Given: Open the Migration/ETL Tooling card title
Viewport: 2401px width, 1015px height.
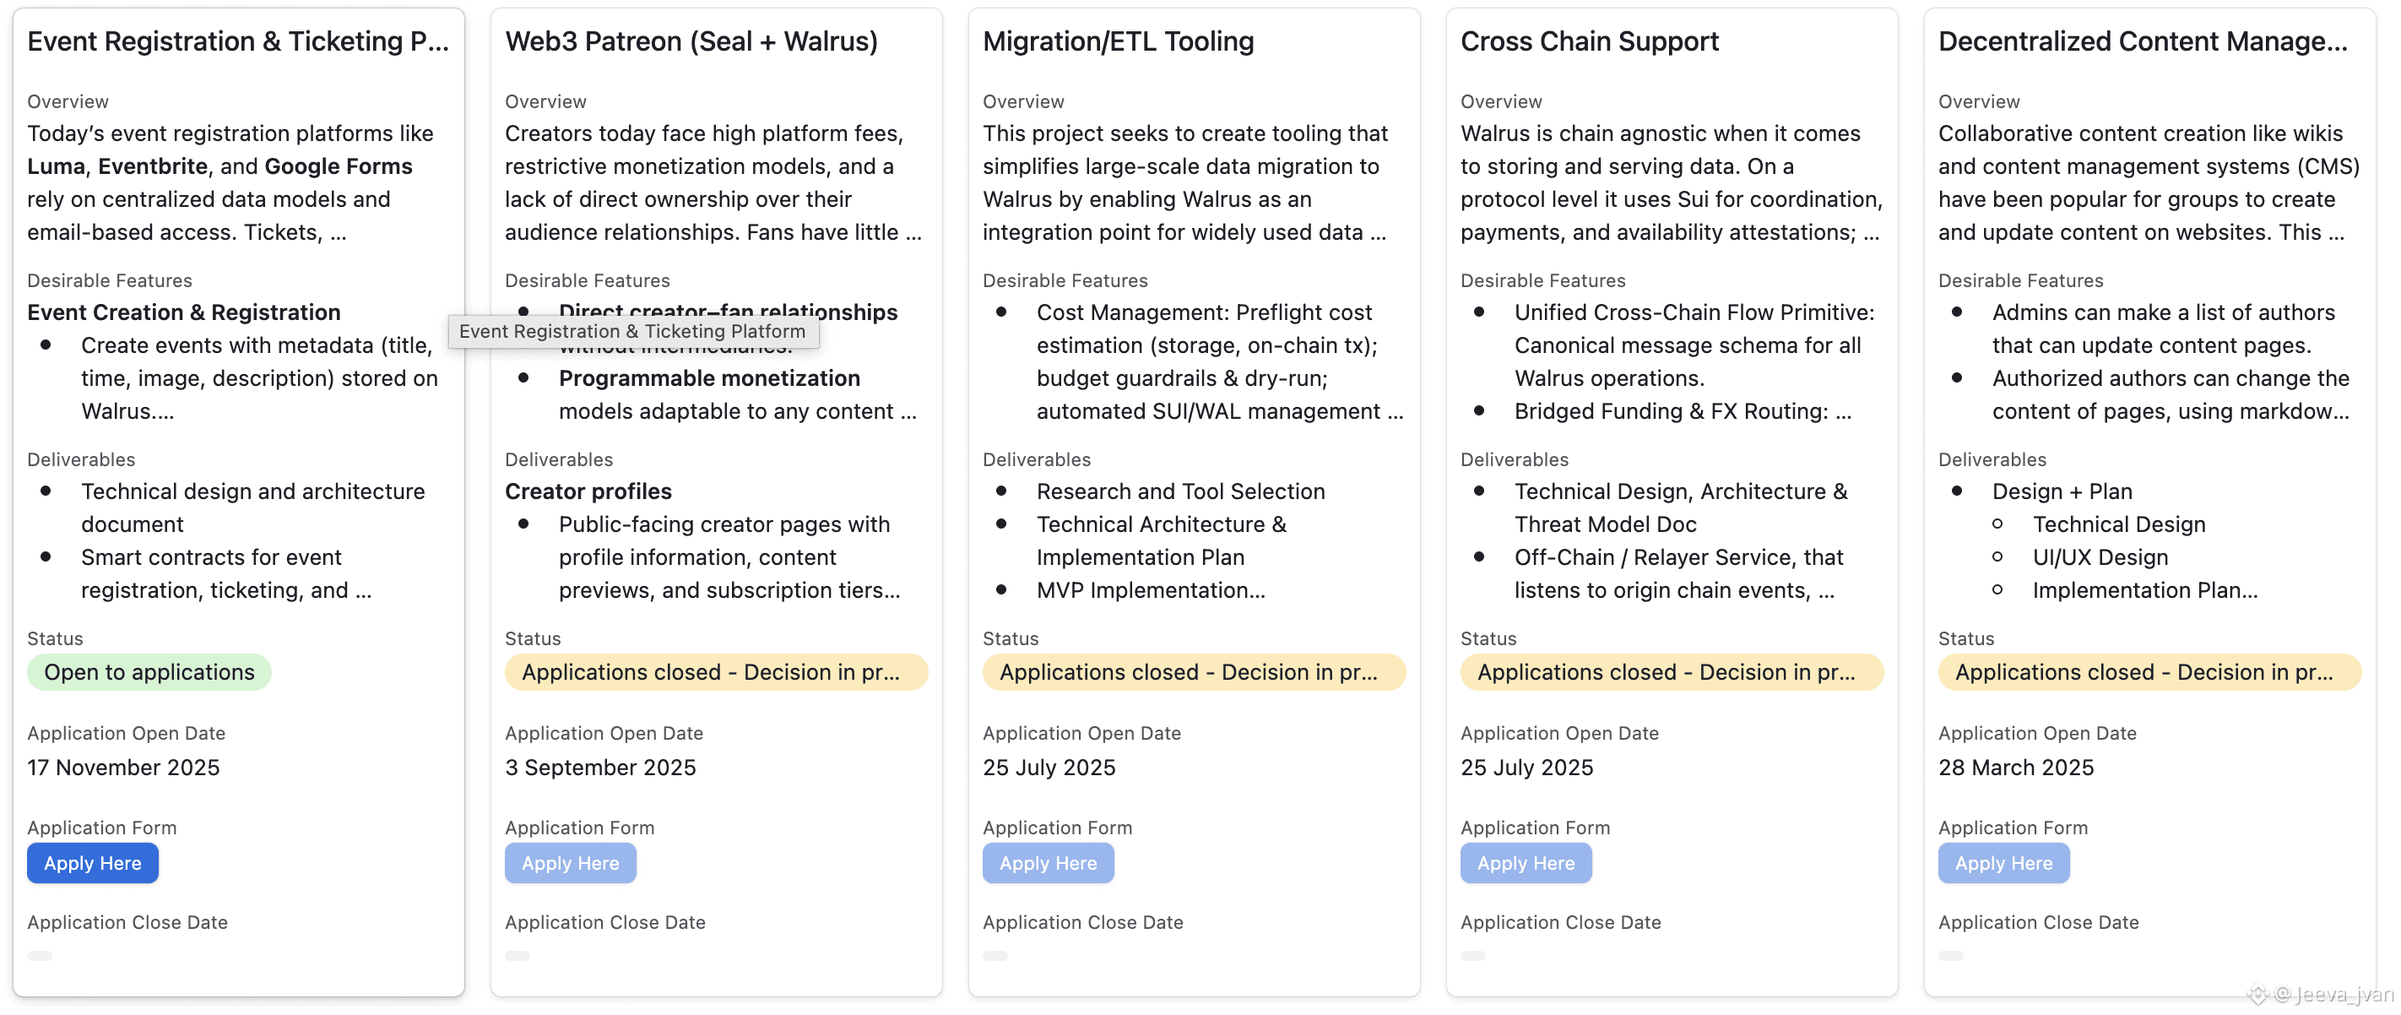Looking at the screenshot, I should point(1118,42).
